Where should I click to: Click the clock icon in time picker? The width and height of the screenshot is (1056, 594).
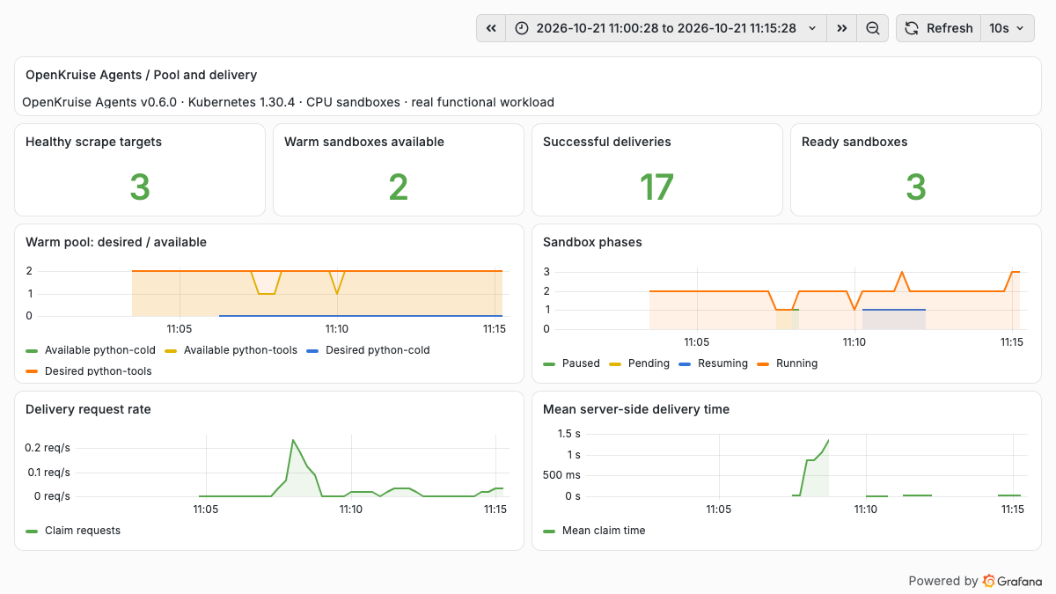point(522,28)
